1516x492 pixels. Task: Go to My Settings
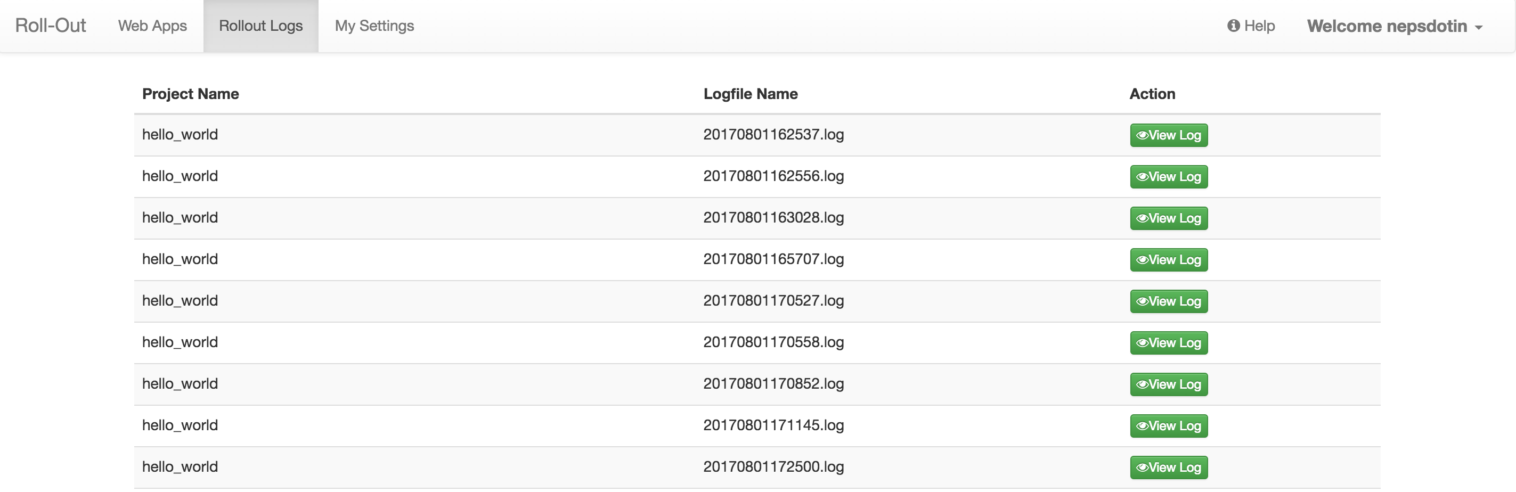click(x=374, y=26)
